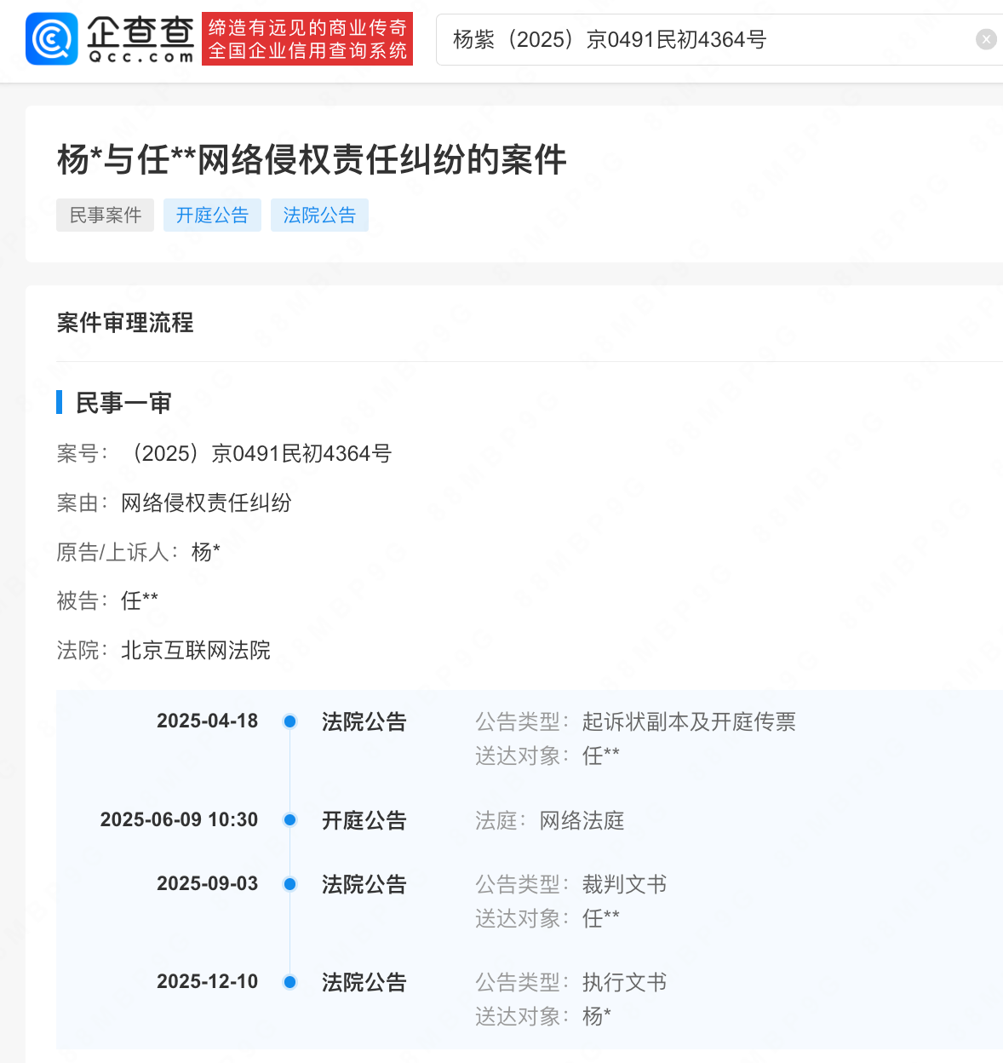Click the Qcc magnifier logo icon
The image size is (1003, 1063).
(51, 39)
